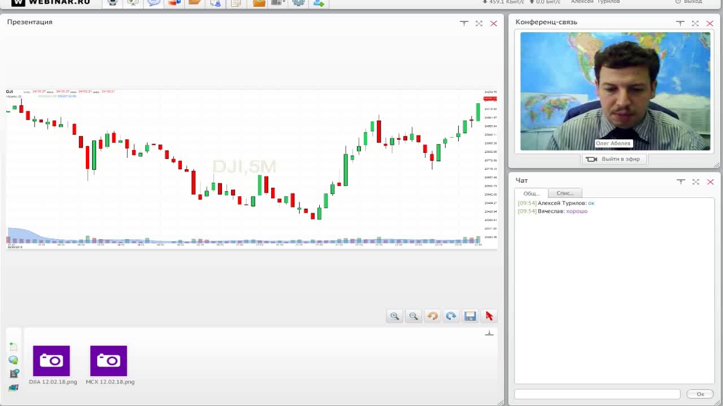Open the MCX 12.02.18.png thumbnail
This screenshot has width=723, height=406.
tap(108, 361)
